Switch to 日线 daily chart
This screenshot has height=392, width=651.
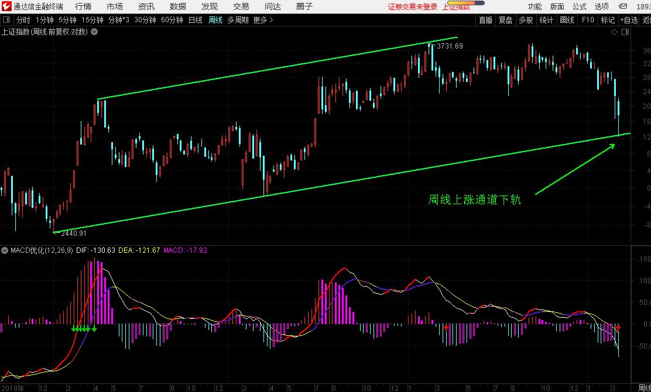[196, 20]
